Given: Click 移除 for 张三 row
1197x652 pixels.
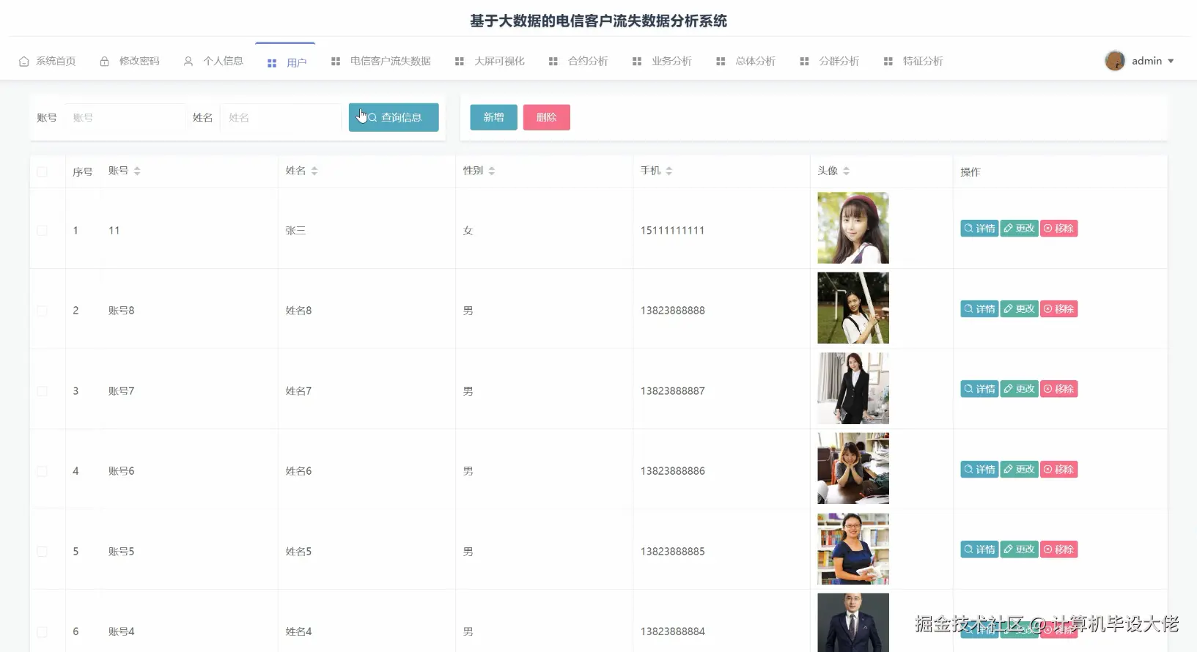Looking at the screenshot, I should [x=1059, y=229].
